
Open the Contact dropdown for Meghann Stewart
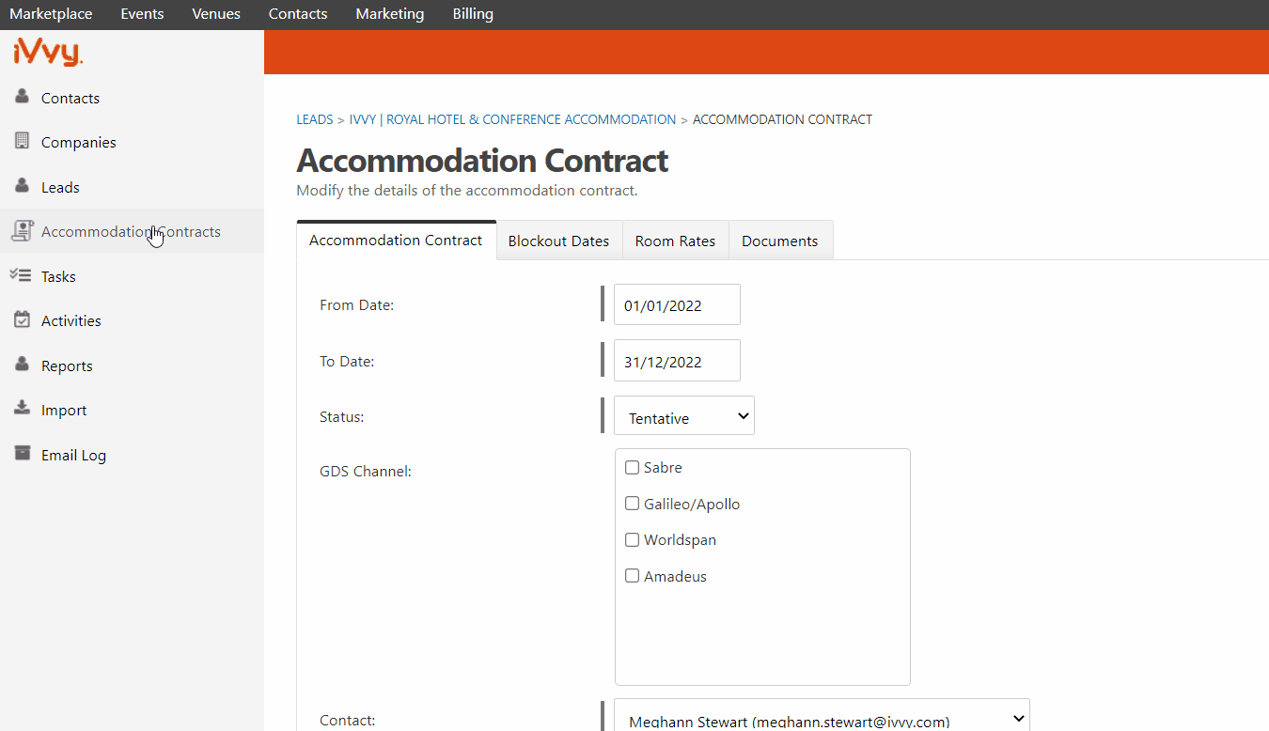coord(822,718)
